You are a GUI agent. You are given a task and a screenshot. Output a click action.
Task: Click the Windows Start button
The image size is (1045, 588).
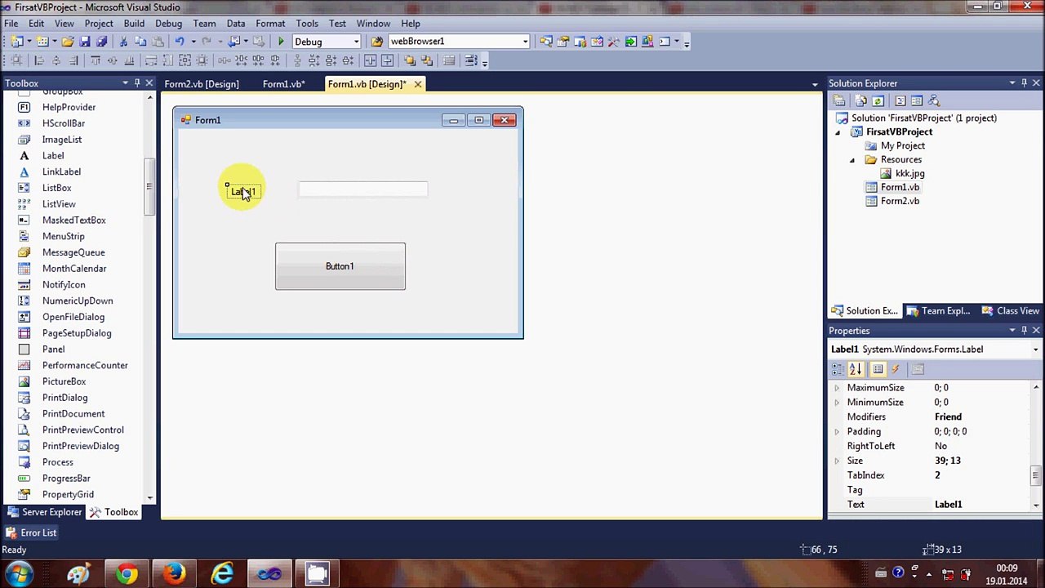click(x=18, y=574)
